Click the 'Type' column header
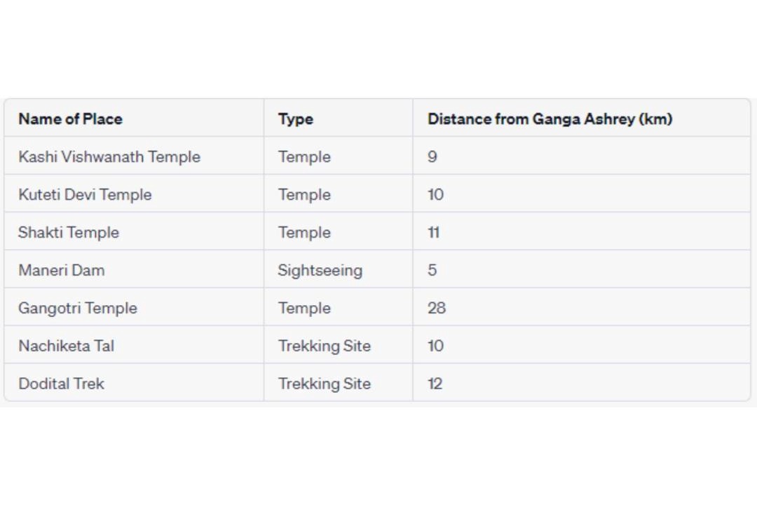The width and height of the screenshot is (757, 505). 295,119
